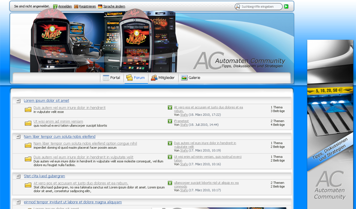Open board 'Duis autem vel eum iriure dolor in hendrerit in vulputate velit'
The width and height of the screenshot is (356, 209).
point(83,157)
